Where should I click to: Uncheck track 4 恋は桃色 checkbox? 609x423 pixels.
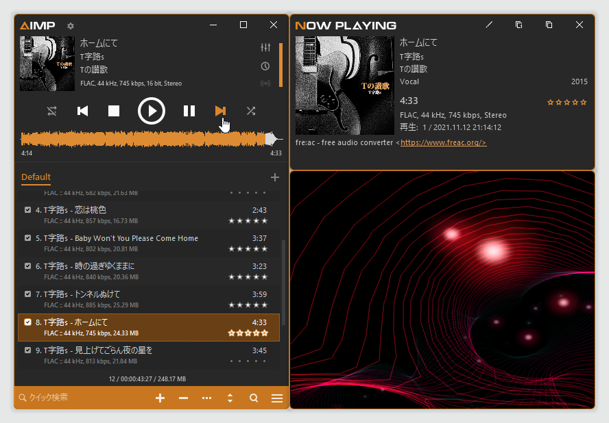click(x=27, y=209)
